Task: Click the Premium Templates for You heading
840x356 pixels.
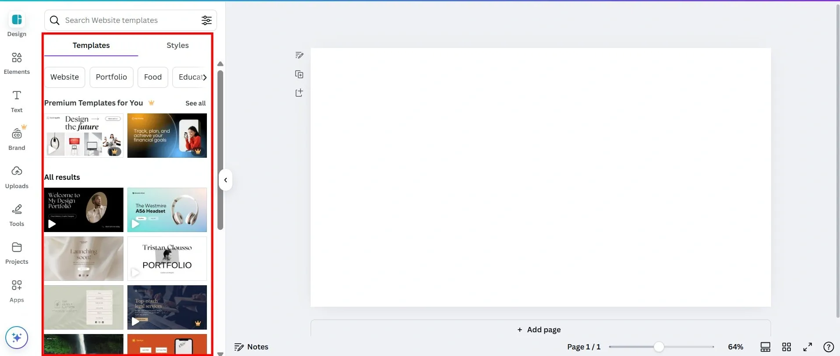Action: tap(94, 103)
